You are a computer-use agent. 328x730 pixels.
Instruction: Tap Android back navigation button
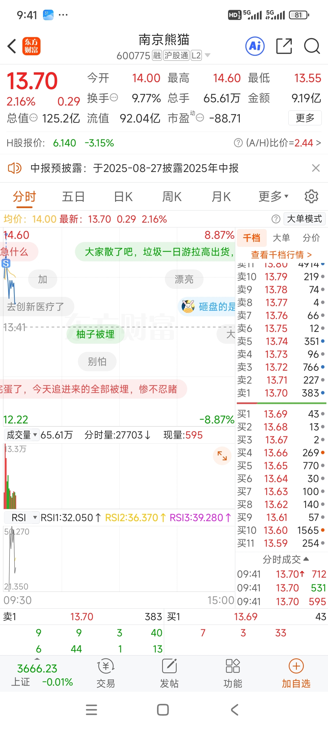[235, 710]
